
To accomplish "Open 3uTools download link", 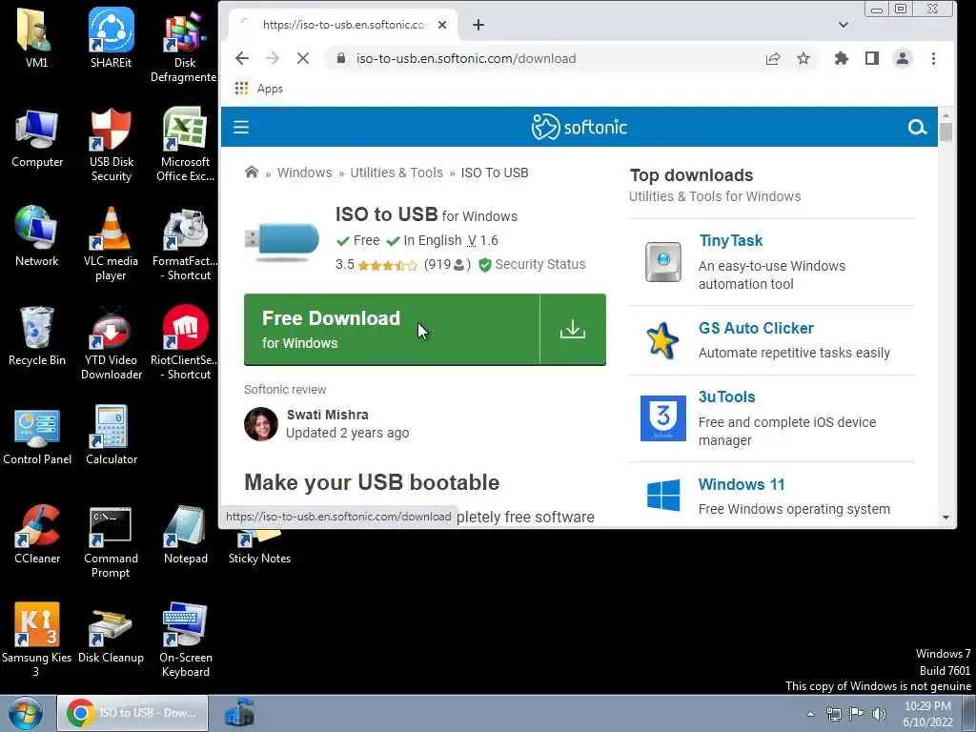I will pos(726,396).
